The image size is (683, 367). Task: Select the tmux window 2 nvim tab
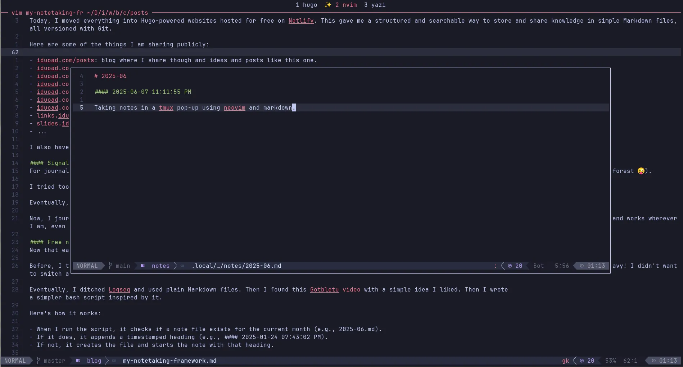pyautogui.click(x=346, y=5)
